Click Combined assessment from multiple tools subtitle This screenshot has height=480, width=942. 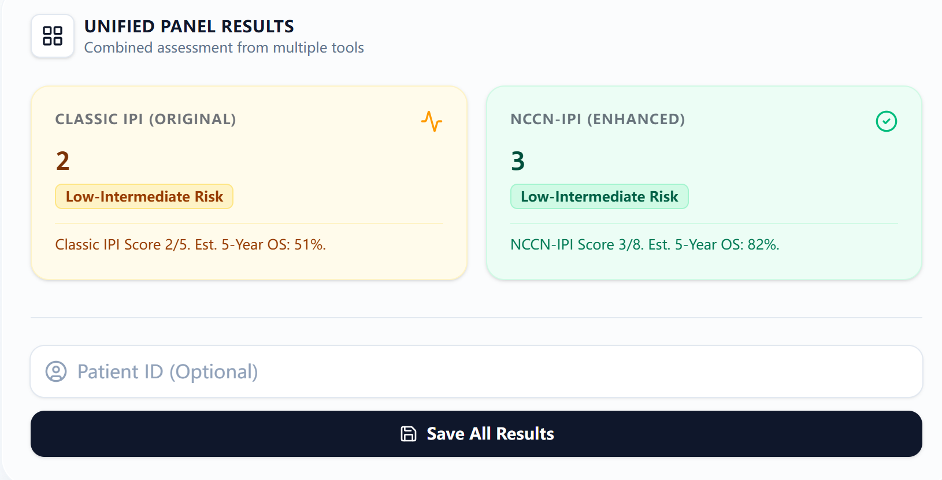click(224, 47)
